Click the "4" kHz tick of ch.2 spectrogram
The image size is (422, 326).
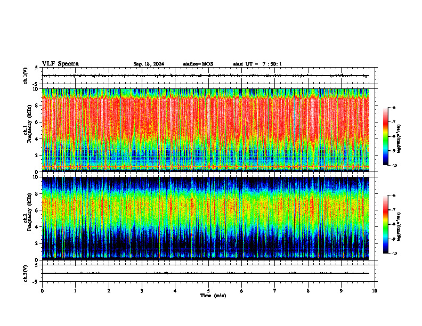tap(37, 227)
